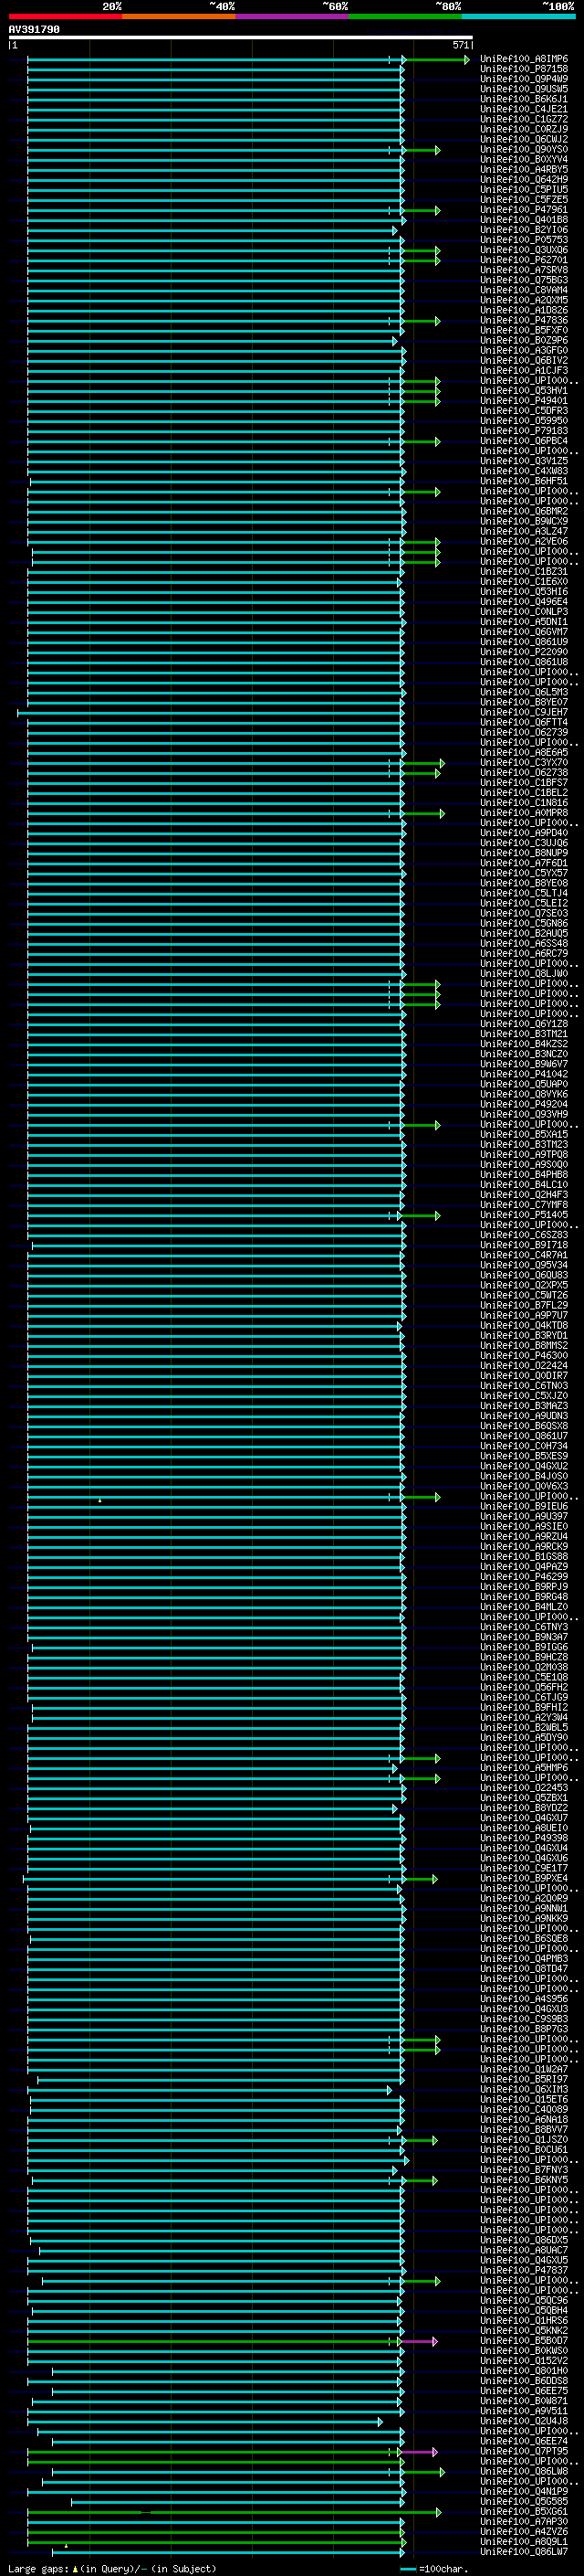Viewport: 584px width, 2576px height.
Task: Click hit label UniRef100_B2AUQ5
Action: point(524,934)
